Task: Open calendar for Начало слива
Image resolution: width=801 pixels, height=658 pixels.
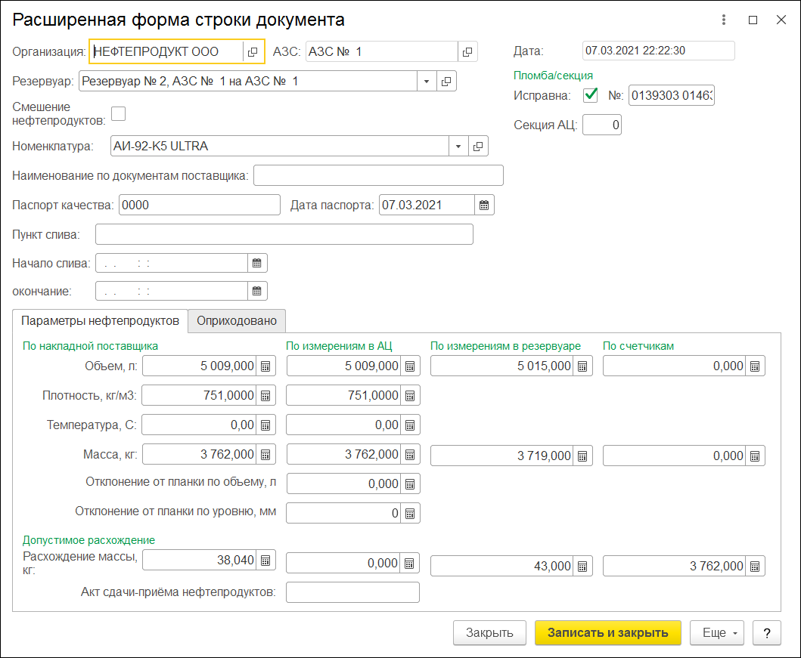Action: pos(257,263)
